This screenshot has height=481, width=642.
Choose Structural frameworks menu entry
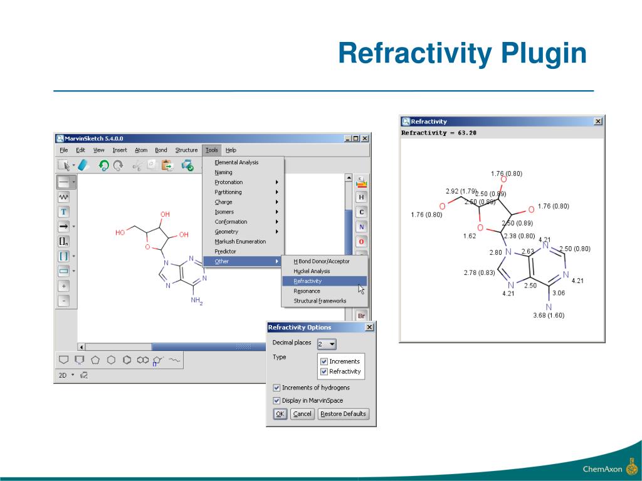click(324, 301)
